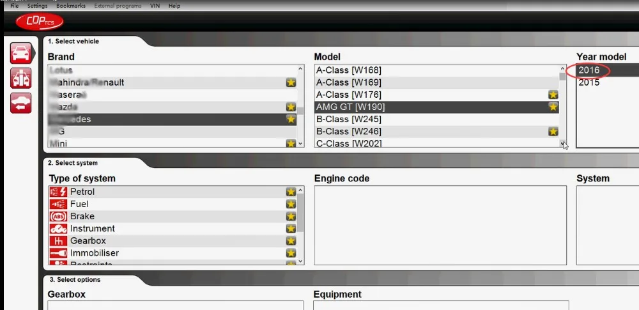Toggle bookmark star for A-Class [W176]
The height and width of the screenshot is (310, 639).
[553, 95]
